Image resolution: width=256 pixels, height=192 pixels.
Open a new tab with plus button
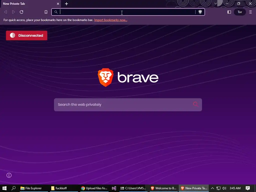coord(66,4)
